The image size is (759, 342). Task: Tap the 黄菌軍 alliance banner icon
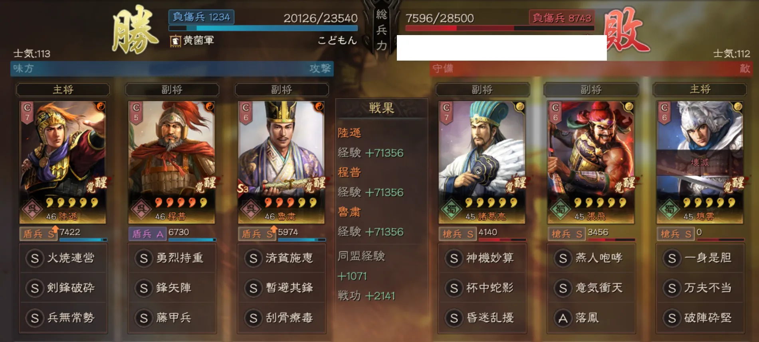pos(175,41)
